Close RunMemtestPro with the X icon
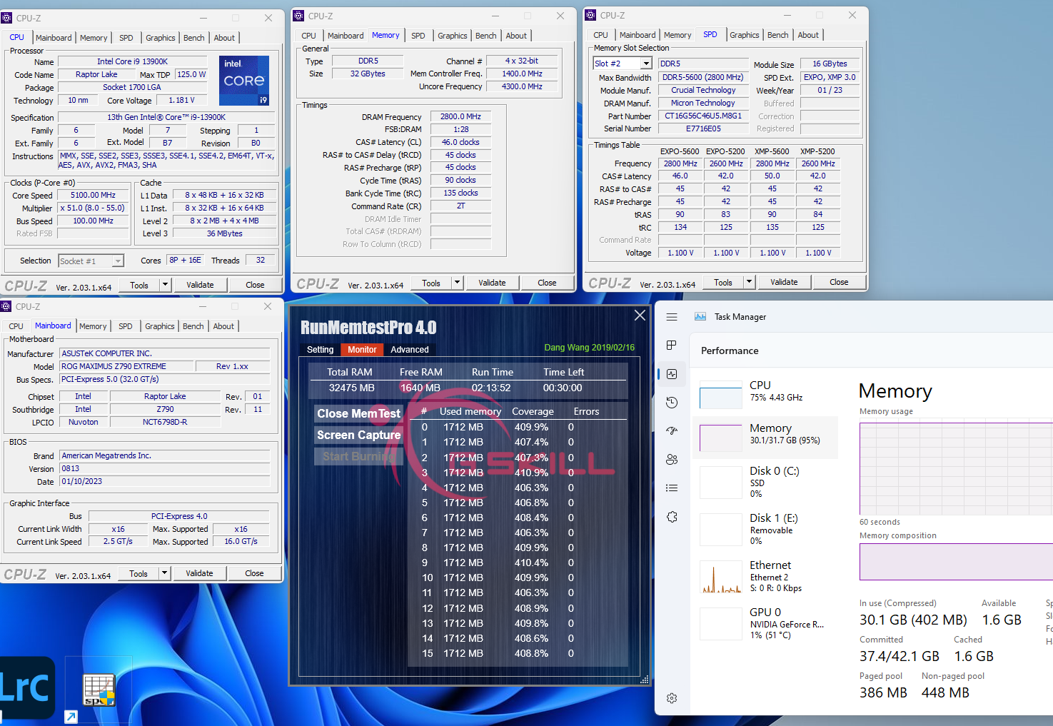Viewport: 1053px width, 726px height. tap(640, 315)
